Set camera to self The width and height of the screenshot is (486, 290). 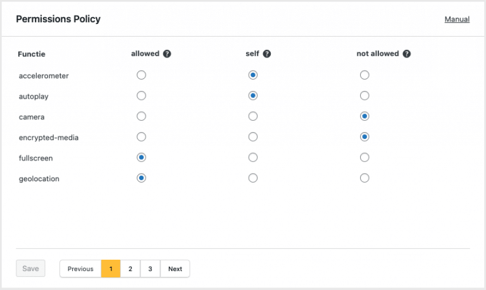253,116
